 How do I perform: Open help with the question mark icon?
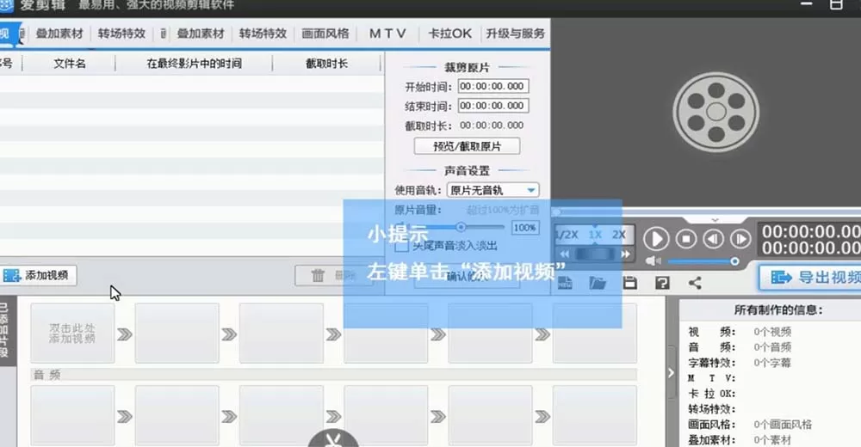pos(662,283)
